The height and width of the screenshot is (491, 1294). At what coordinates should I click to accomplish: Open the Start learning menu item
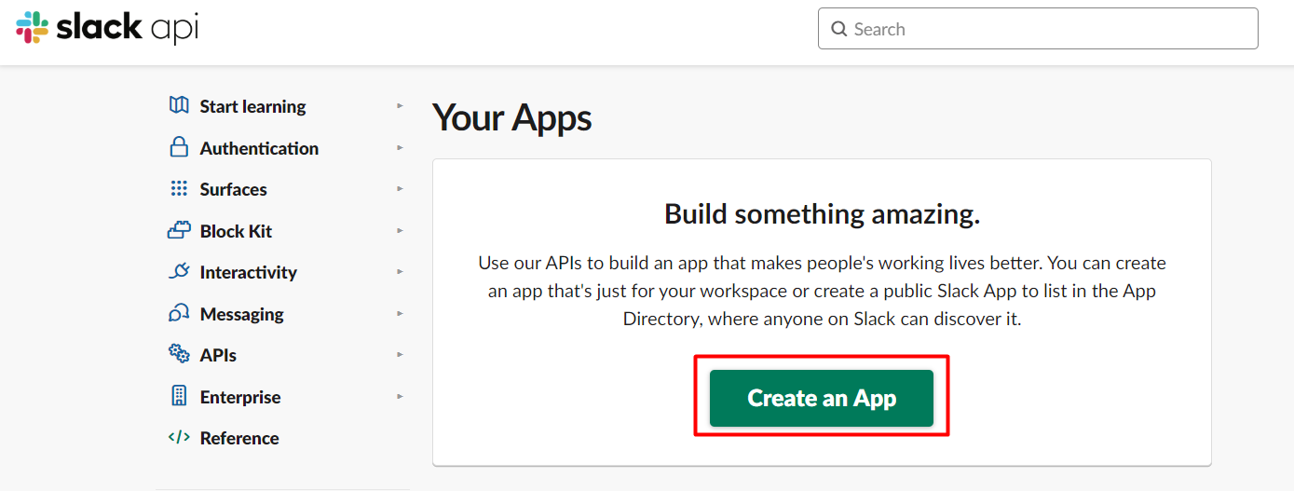(252, 106)
